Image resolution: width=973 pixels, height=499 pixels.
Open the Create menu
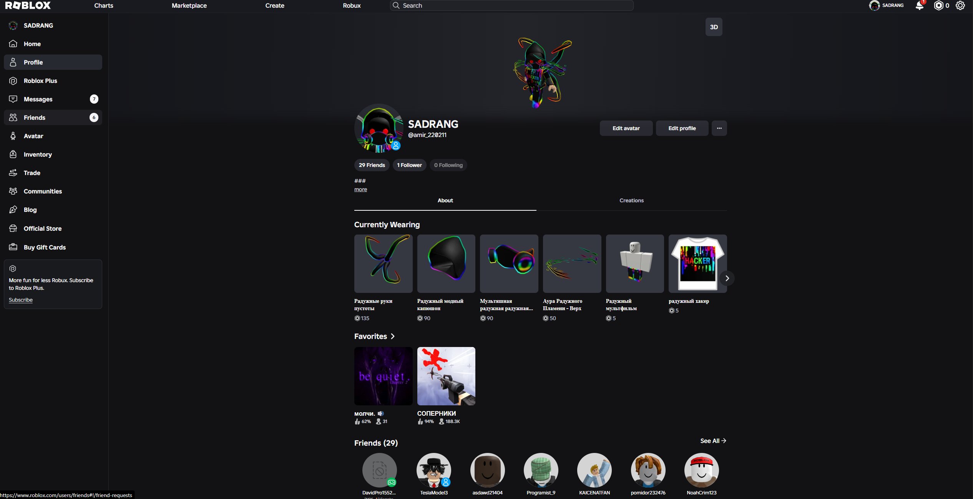pos(275,5)
